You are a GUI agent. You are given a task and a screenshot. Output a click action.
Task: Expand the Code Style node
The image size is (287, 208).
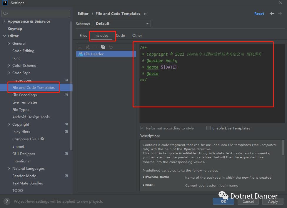(9, 73)
